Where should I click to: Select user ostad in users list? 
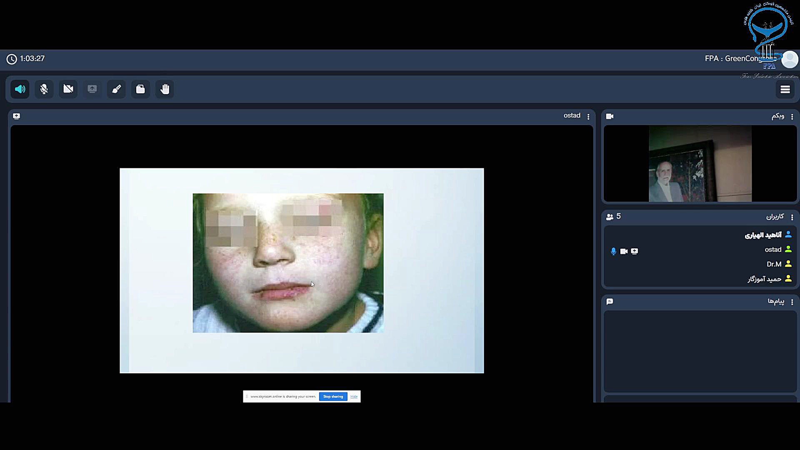point(773,250)
